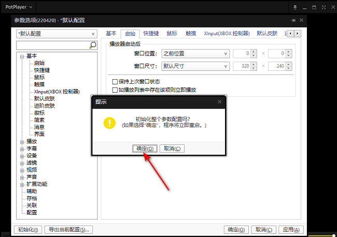
Task: Click the pin icon in the PotPlayer title bar
Action: (295, 7)
